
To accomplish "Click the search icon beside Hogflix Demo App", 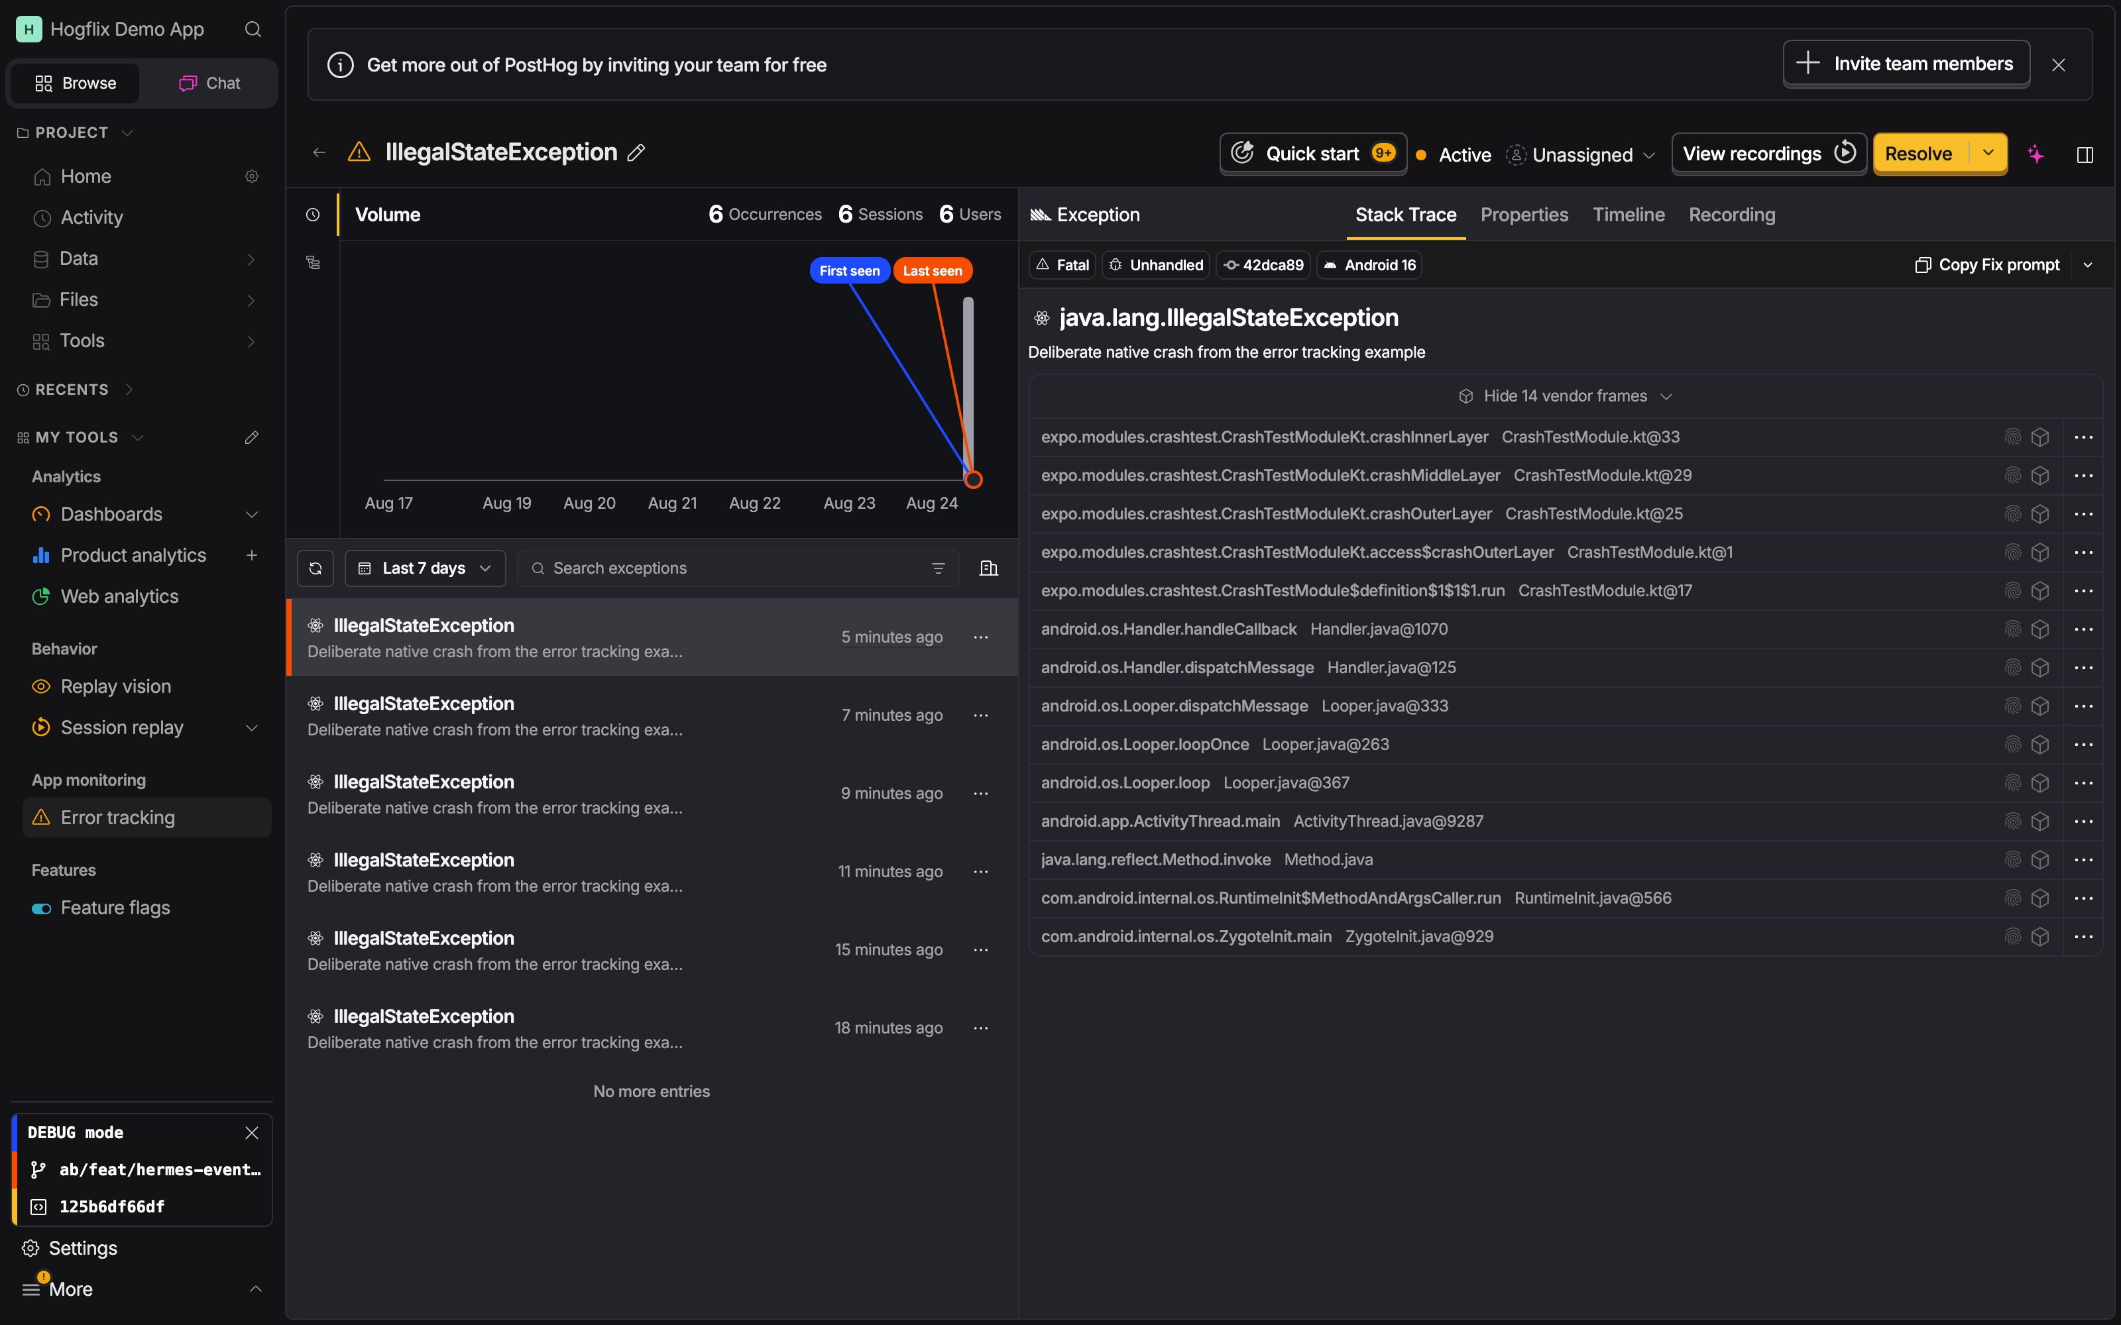I will pos(253,29).
